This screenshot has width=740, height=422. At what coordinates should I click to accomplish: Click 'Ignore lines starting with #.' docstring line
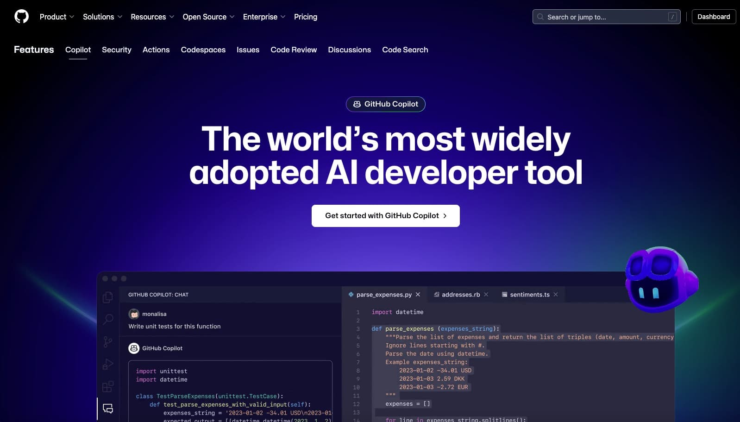click(435, 346)
